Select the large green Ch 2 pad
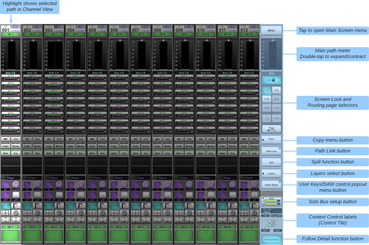 coord(32,236)
